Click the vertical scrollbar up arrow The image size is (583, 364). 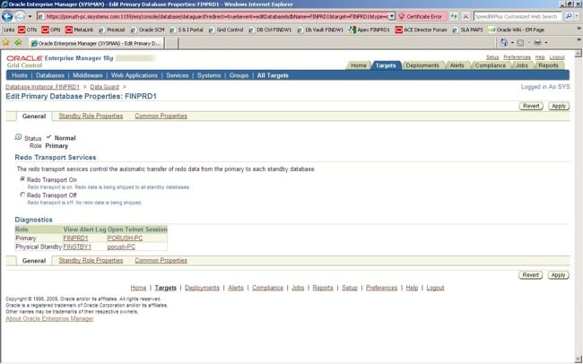click(x=579, y=54)
